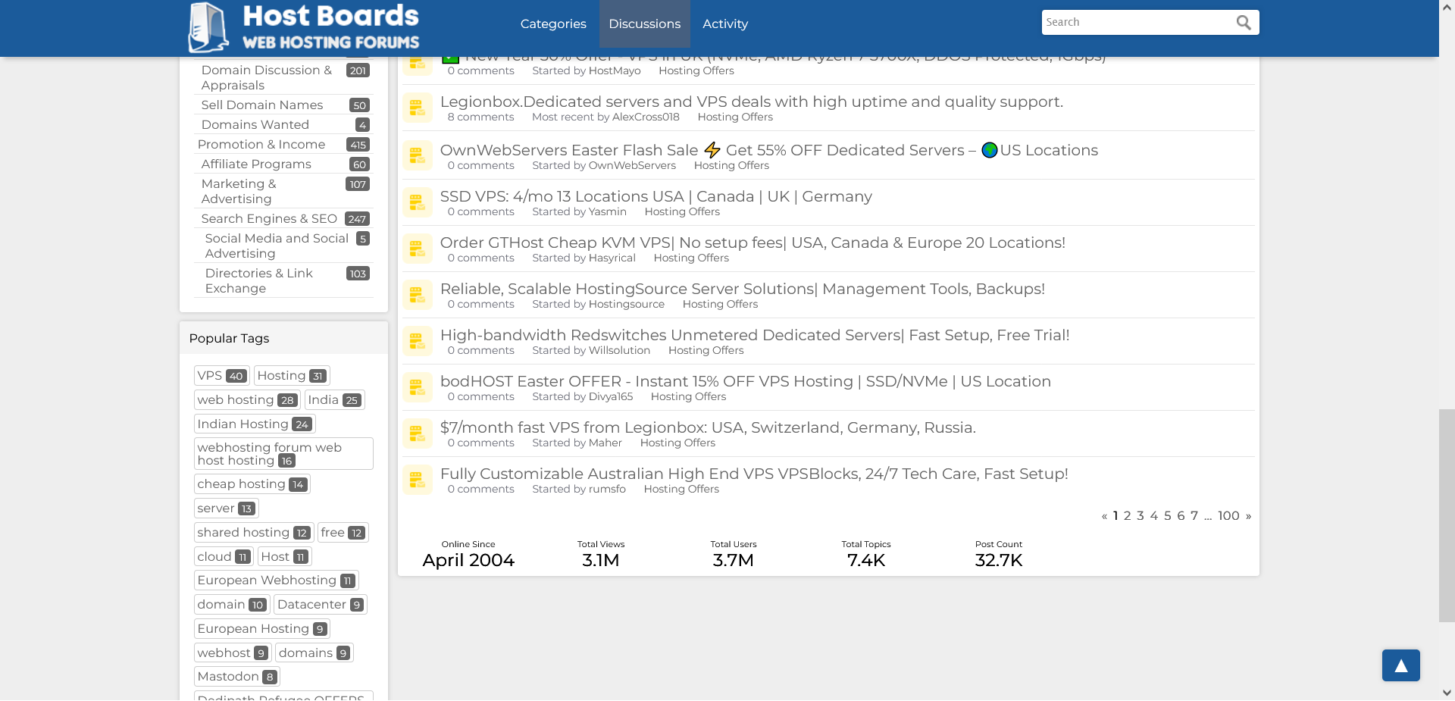1455x701 pixels.
Task: Open the Categories menu item
Action: point(553,24)
